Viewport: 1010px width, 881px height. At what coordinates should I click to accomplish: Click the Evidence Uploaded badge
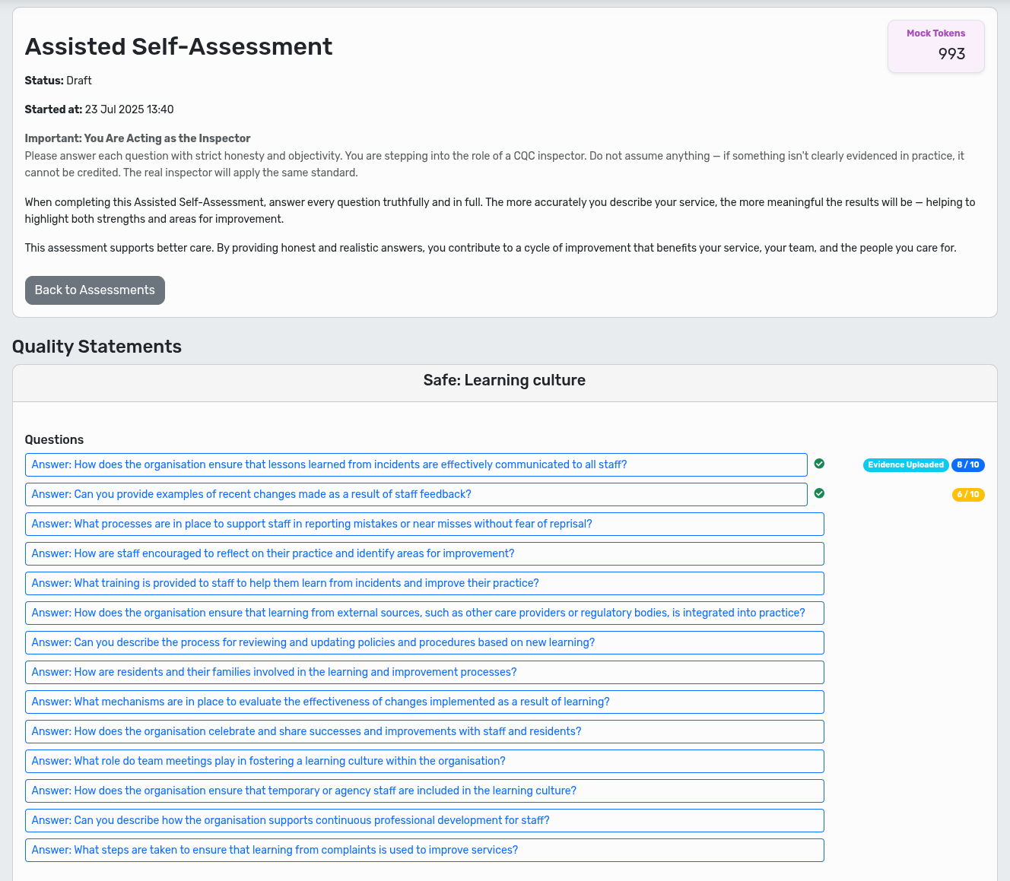point(906,464)
